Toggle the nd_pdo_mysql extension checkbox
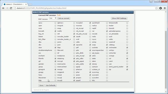The image size is (168, 94). click(x=90, y=34)
